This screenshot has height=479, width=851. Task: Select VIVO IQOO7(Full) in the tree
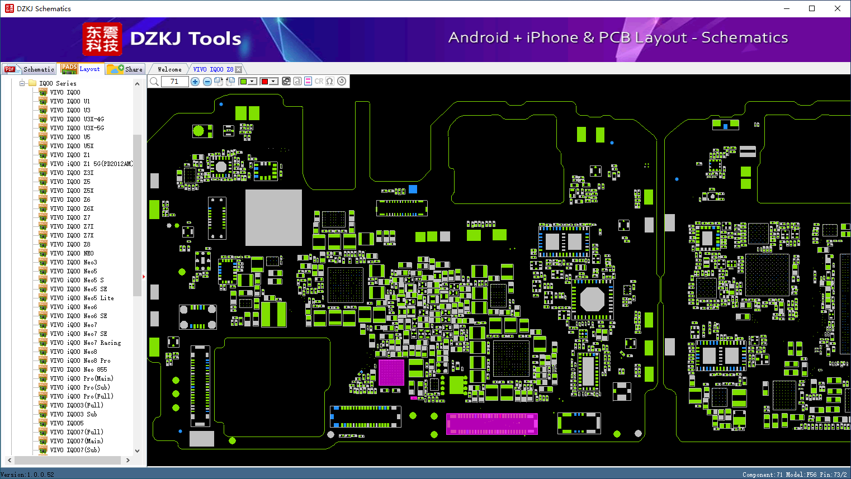77,432
